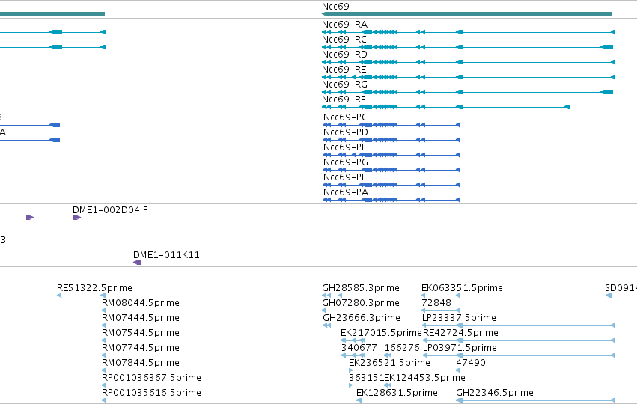The height and width of the screenshot is (404, 637).
Task: Click the RM08044.5prime EST label
Action: click(140, 303)
